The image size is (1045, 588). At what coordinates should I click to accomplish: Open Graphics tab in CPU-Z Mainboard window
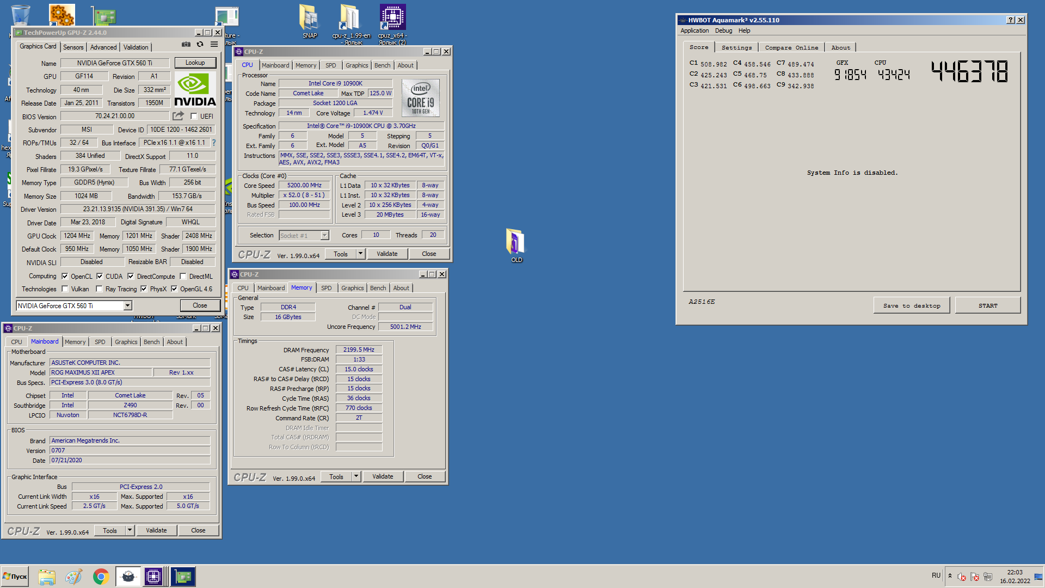[x=126, y=342]
